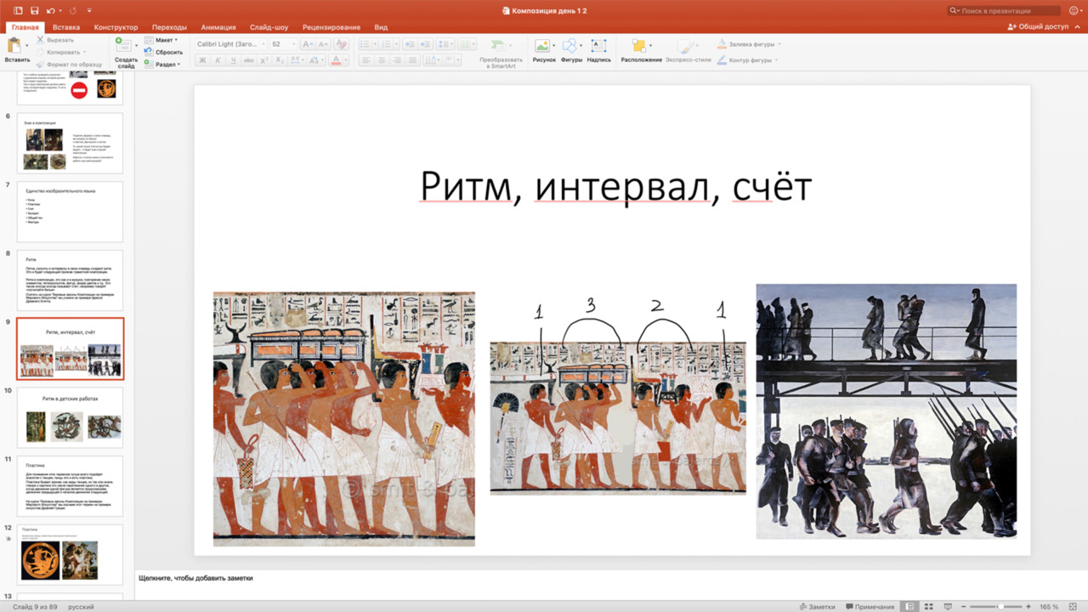The image size is (1088, 612).
Task: Click the Review (Рецензирование) tab
Action: 331,27
